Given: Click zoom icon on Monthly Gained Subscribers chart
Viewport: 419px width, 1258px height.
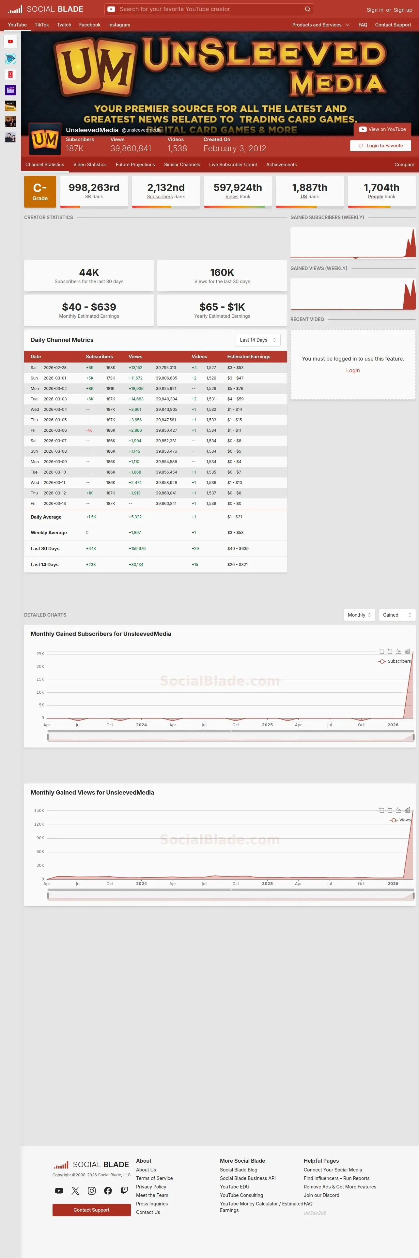Looking at the screenshot, I should click(x=381, y=652).
